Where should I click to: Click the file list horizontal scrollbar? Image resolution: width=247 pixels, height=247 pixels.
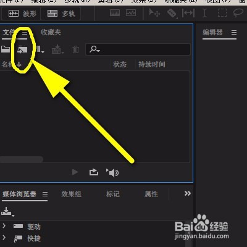click(x=22, y=159)
